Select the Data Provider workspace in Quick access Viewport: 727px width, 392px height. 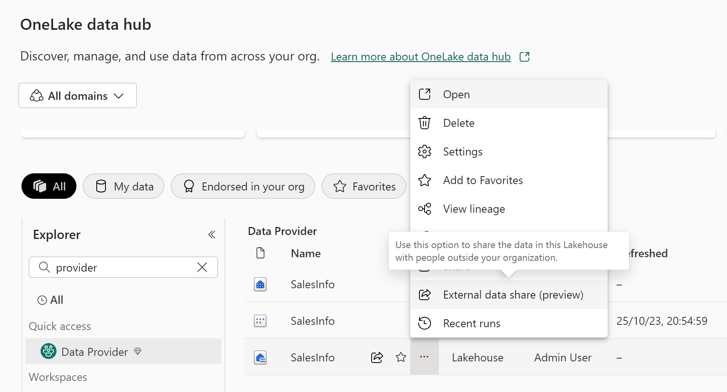click(123, 351)
